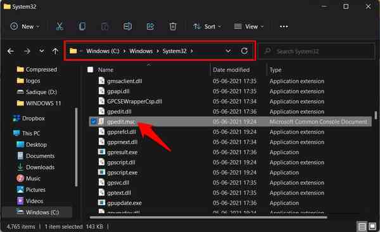Toggle the select-all checkbox in header

[91, 70]
